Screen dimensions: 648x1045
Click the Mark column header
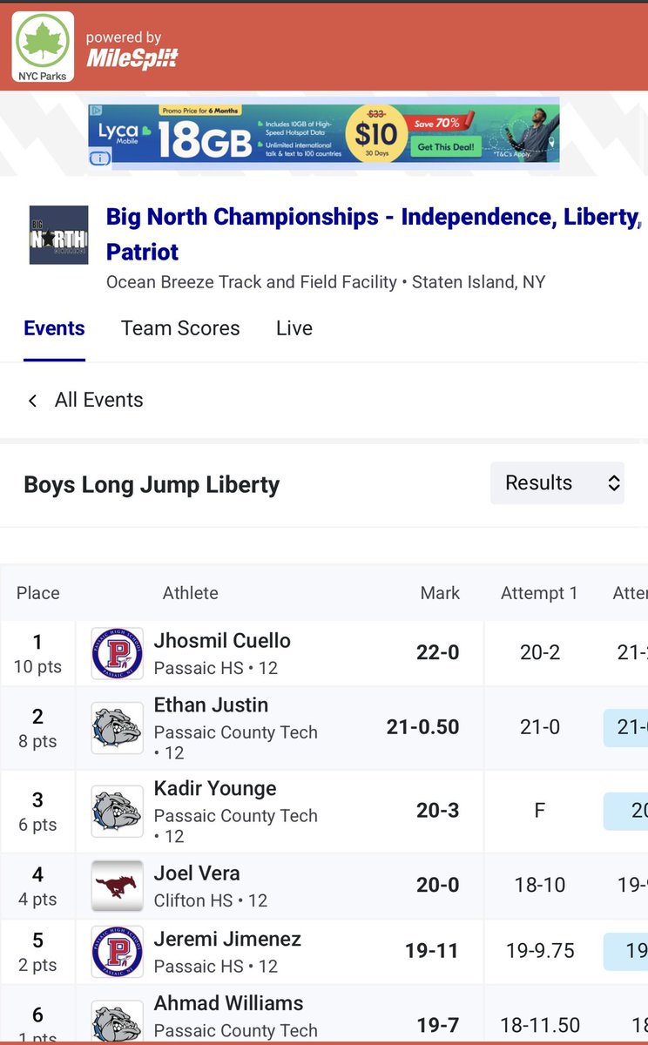coord(440,593)
